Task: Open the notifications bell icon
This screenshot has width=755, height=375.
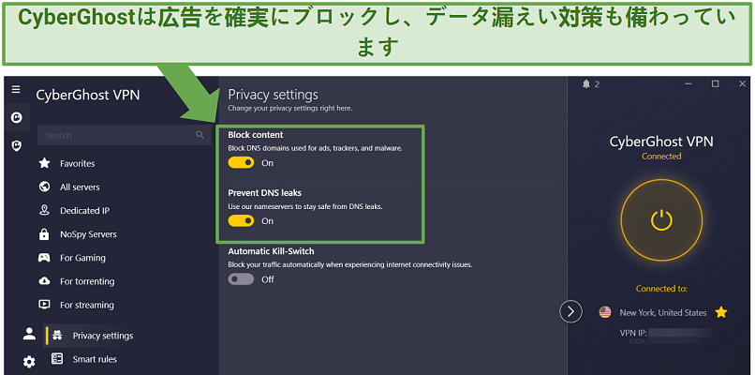Action: (x=586, y=84)
